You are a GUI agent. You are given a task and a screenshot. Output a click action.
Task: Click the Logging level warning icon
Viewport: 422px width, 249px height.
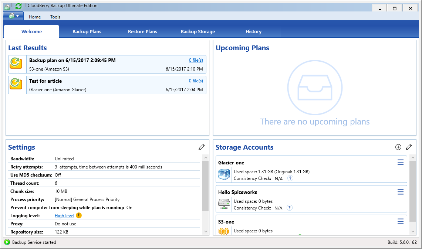pos(79,216)
